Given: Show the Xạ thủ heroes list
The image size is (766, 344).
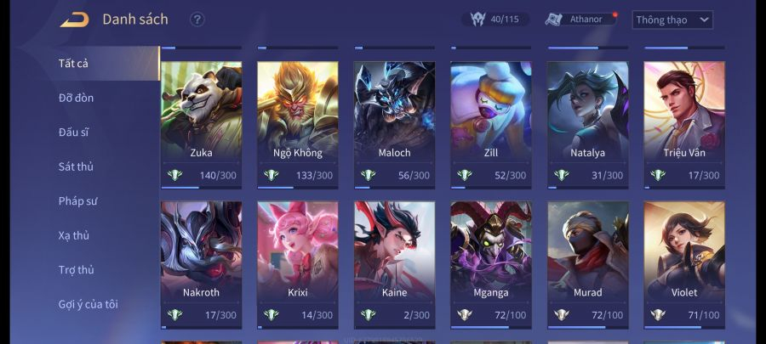Looking at the screenshot, I should pos(74,235).
